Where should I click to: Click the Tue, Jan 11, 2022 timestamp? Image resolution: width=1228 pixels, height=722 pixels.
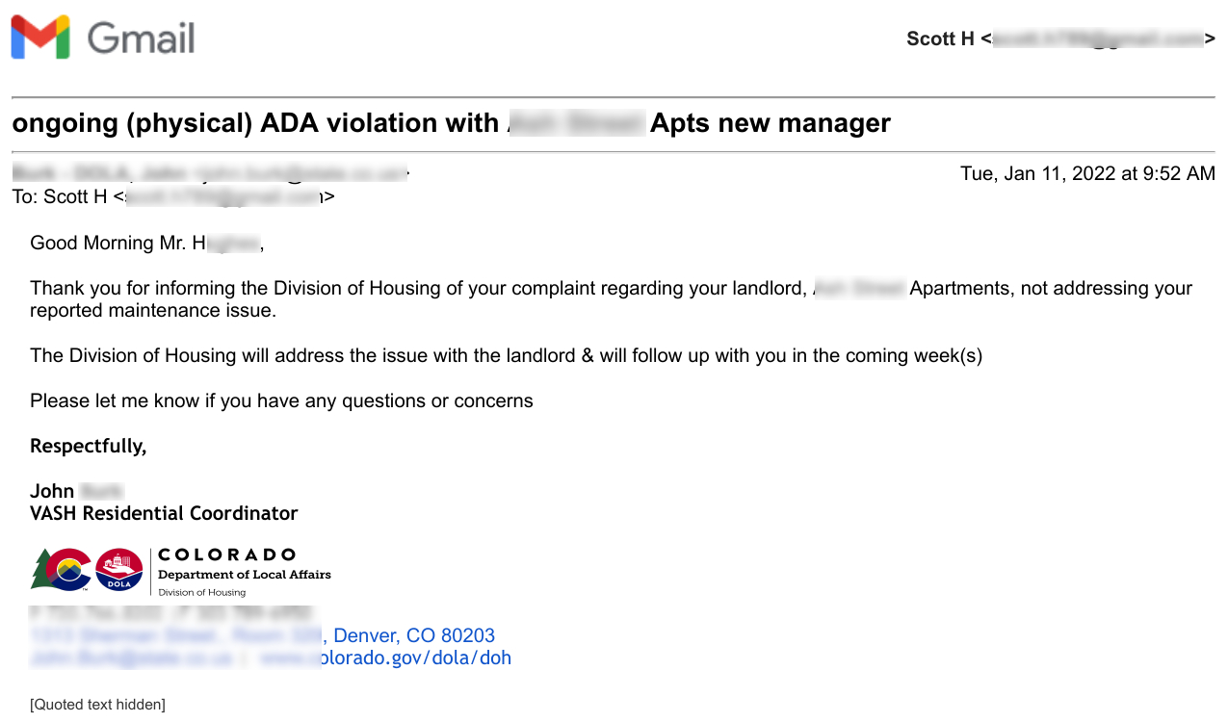point(1087,174)
